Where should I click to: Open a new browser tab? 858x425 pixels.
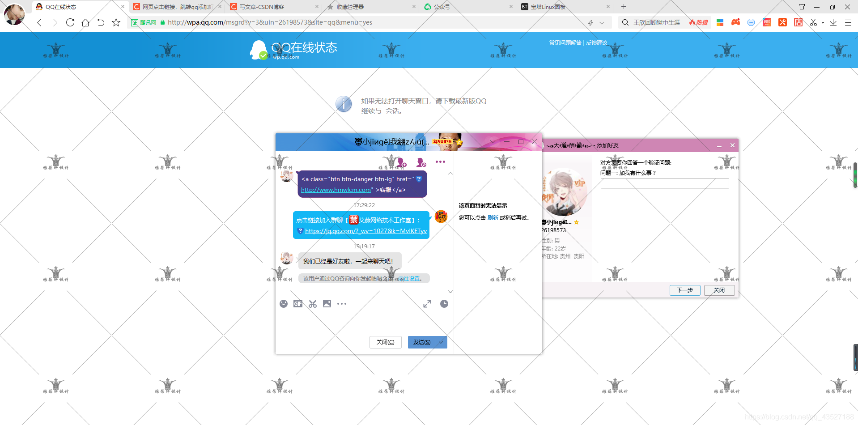tap(624, 7)
